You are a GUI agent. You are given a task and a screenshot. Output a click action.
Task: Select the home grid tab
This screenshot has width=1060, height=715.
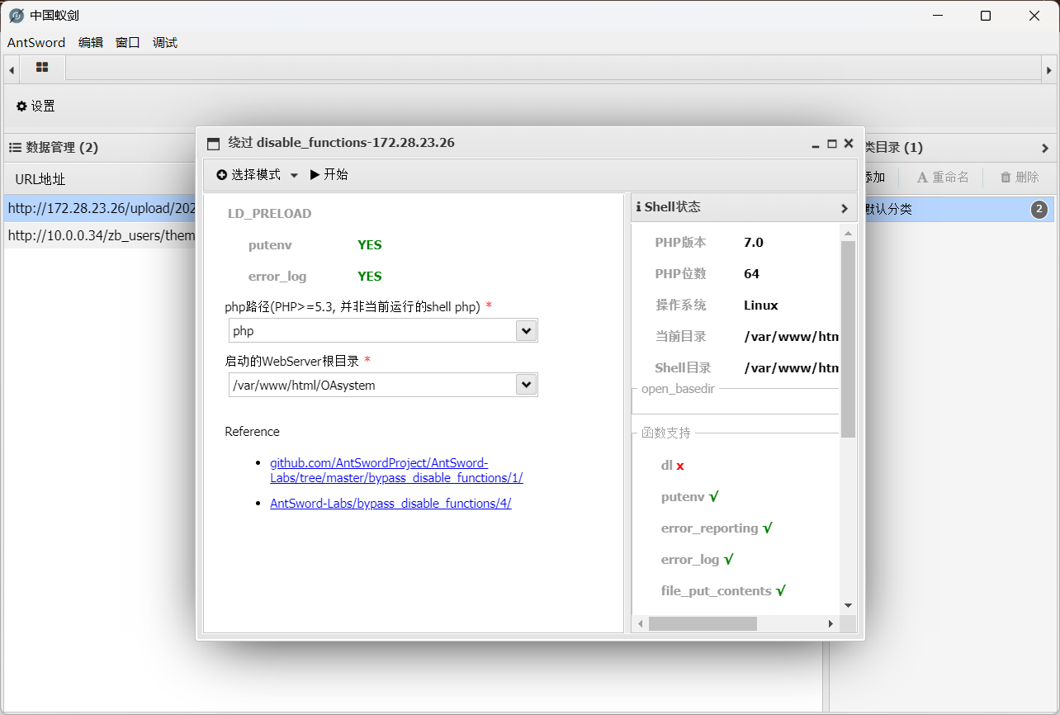coord(42,68)
